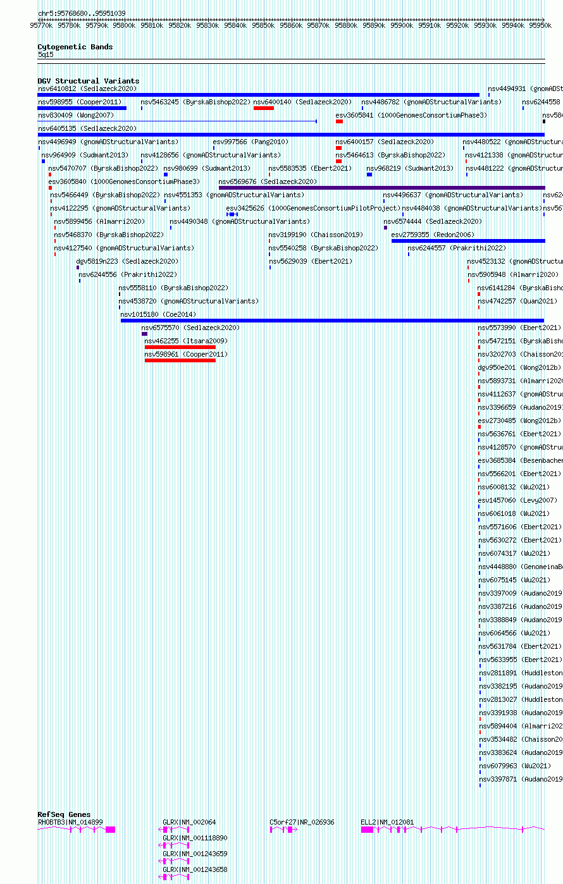Open nsv4551353 (gnomADStructuralVariants) label

[234, 195]
